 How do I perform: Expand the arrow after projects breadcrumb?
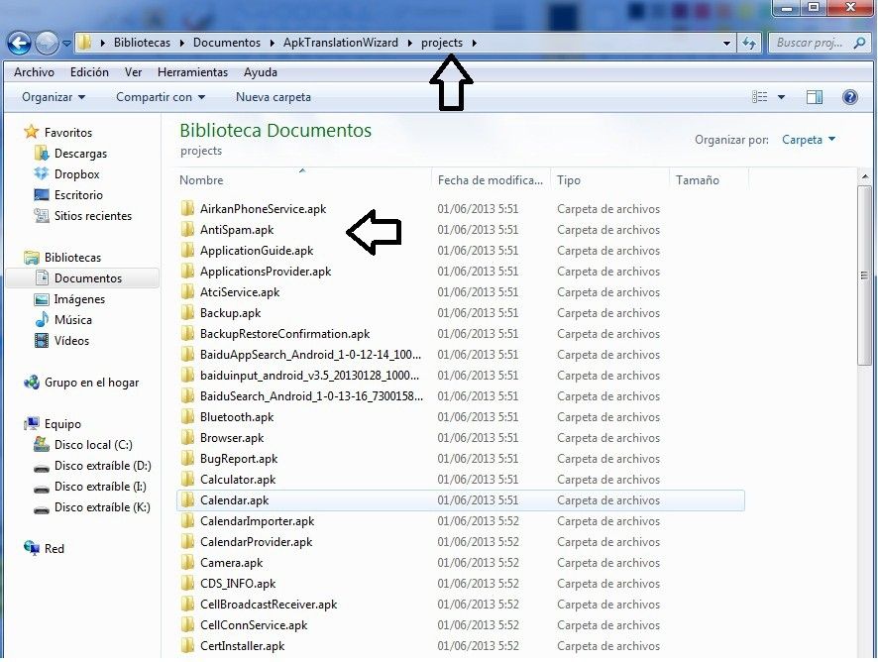pos(474,43)
